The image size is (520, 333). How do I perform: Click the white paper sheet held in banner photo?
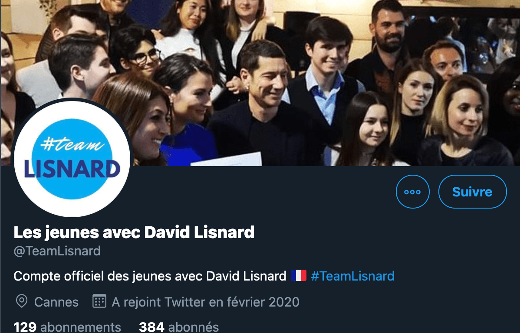pyautogui.click(x=227, y=159)
